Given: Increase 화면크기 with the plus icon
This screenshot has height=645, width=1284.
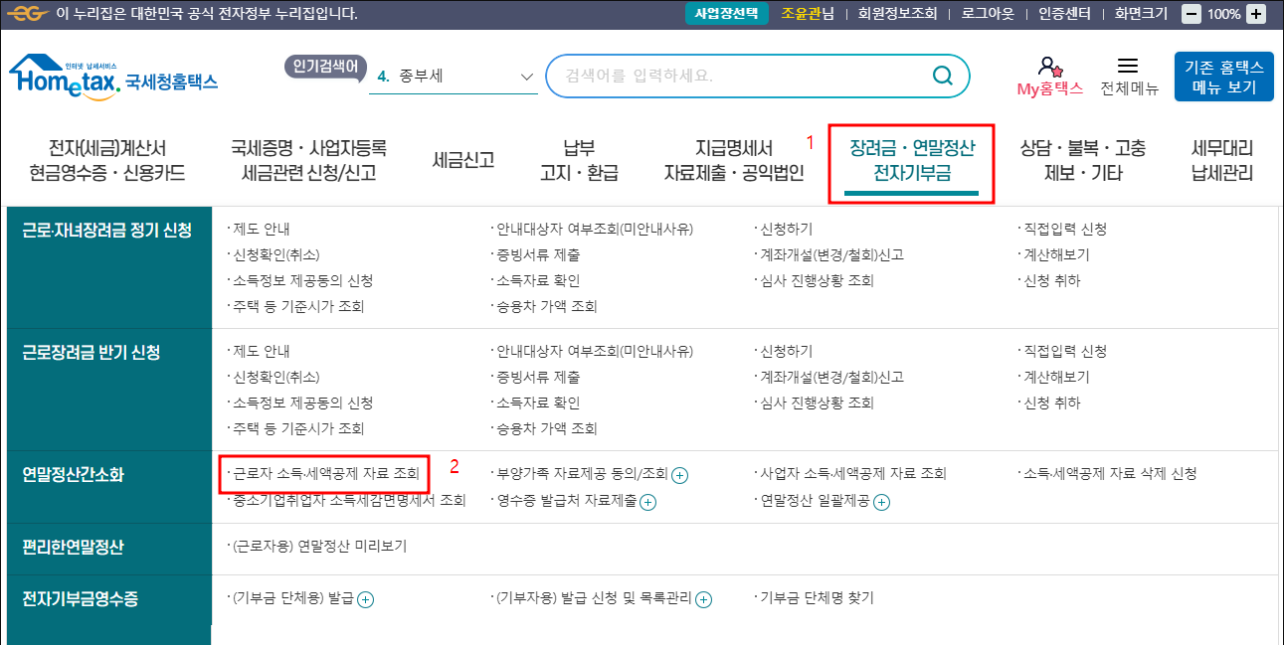Looking at the screenshot, I should (1254, 14).
